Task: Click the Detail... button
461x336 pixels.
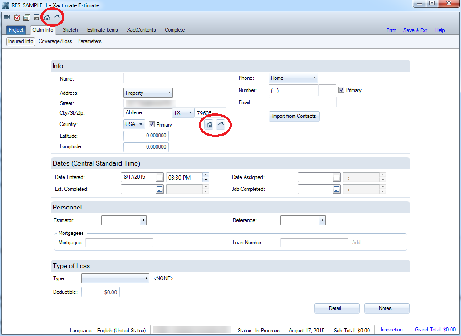Action: pos(337,308)
